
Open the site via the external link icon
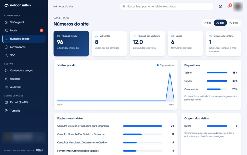coord(220,6)
